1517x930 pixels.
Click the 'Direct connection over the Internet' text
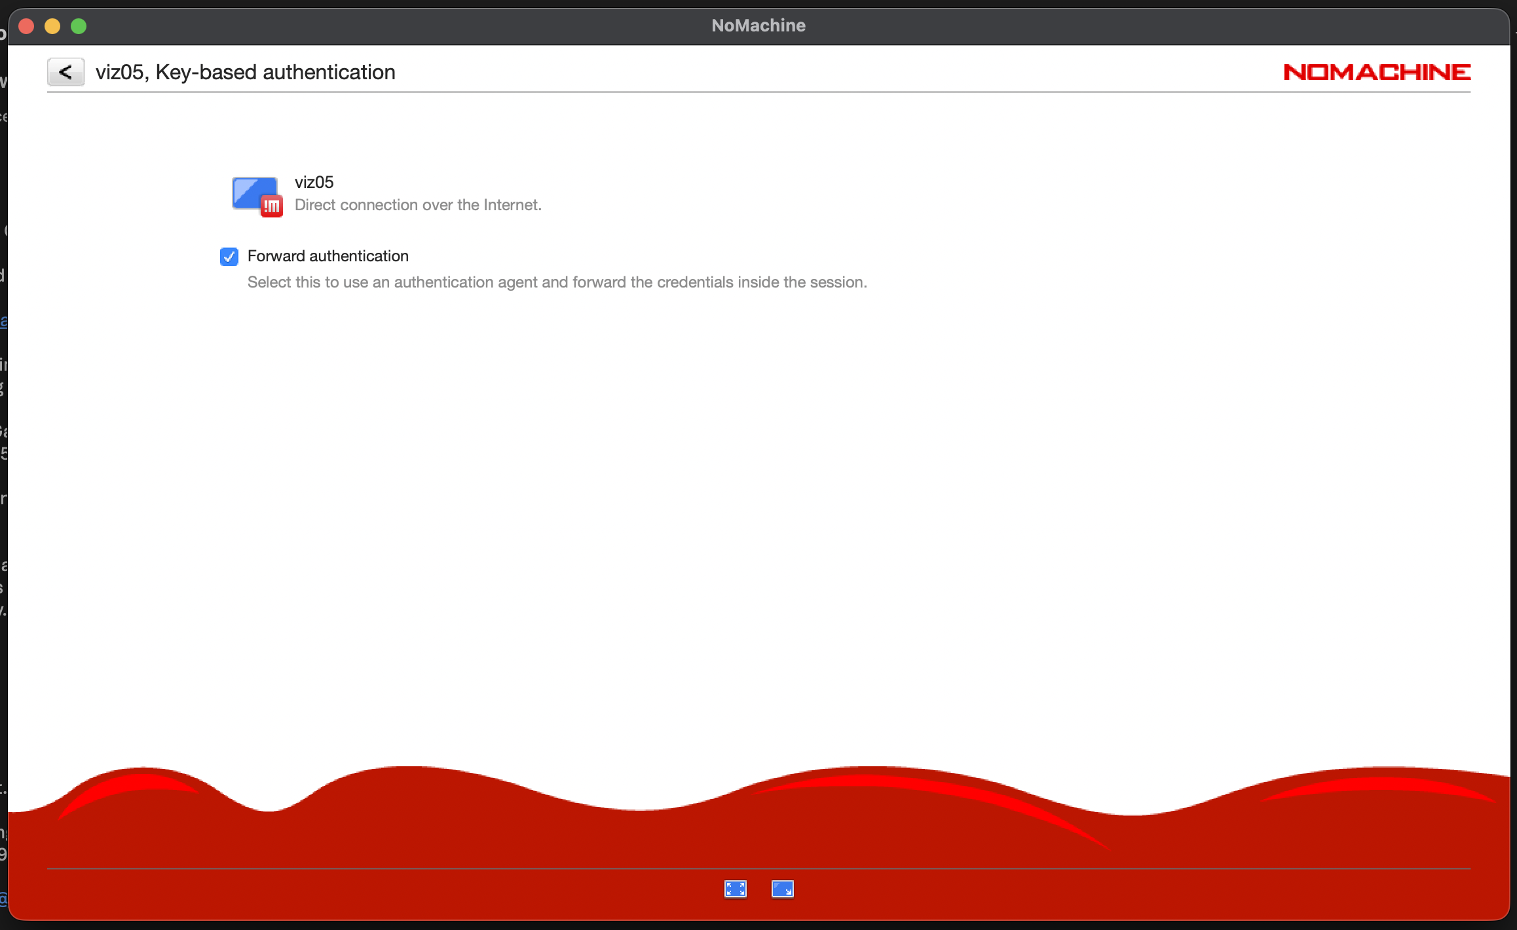click(418, 205)
